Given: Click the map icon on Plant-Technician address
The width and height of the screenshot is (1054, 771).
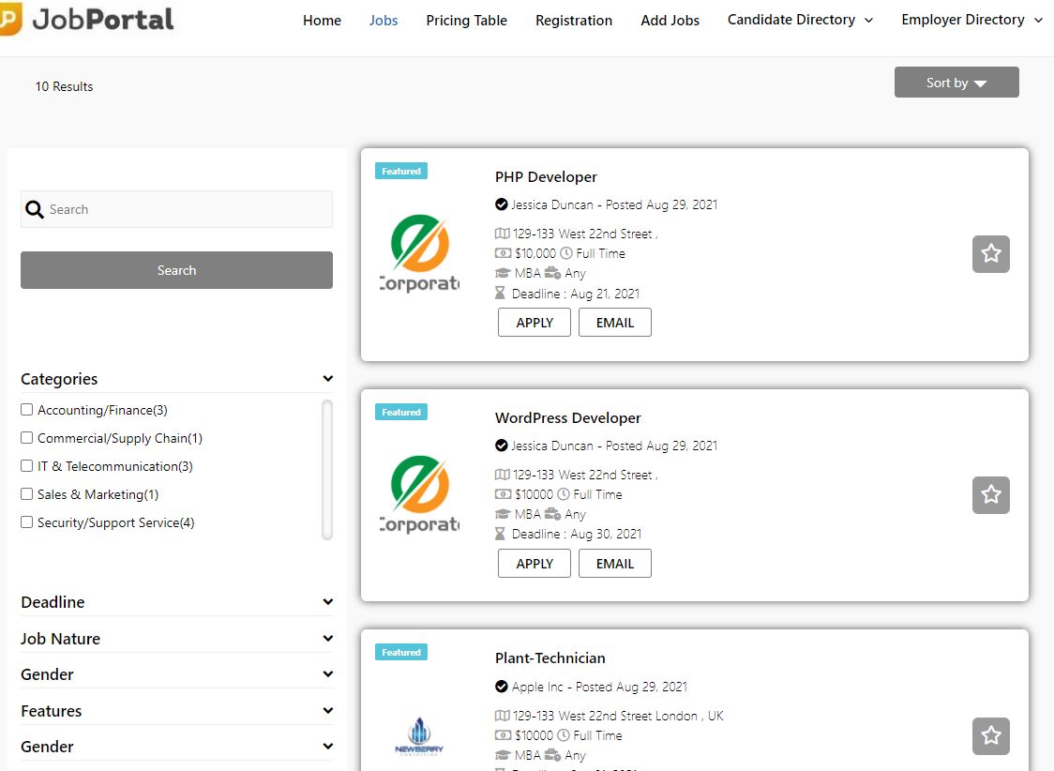Looking at the screenshot, I should tap(503, 716).
